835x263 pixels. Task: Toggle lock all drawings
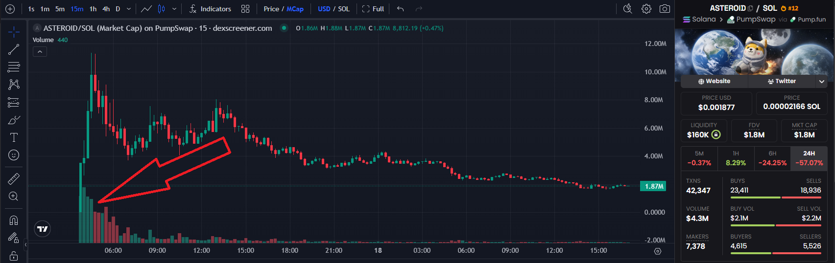pyautogui.click(x=14, y=256)
